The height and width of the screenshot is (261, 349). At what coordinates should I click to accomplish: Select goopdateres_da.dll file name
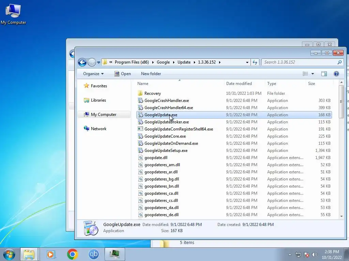(161, 208)
